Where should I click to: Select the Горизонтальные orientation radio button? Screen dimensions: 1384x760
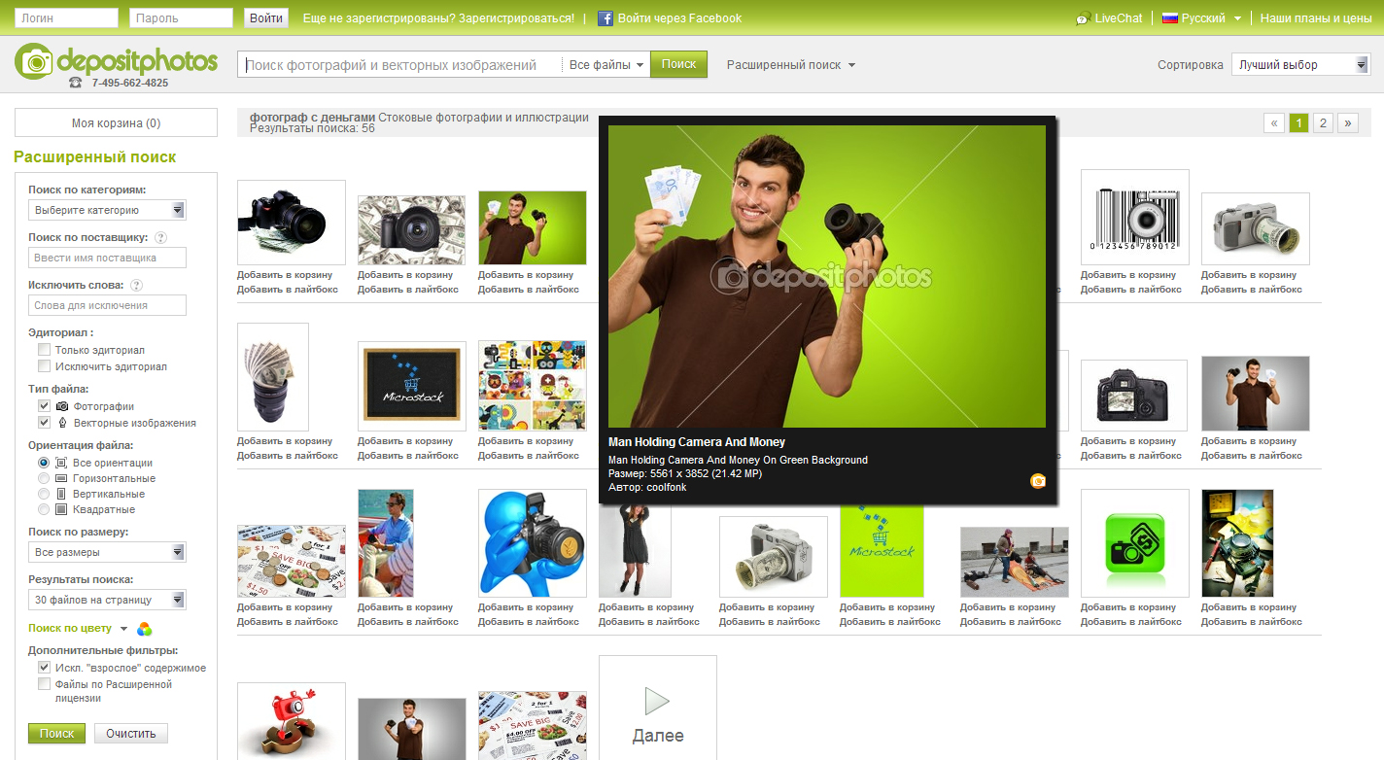[x=44, y=478]
